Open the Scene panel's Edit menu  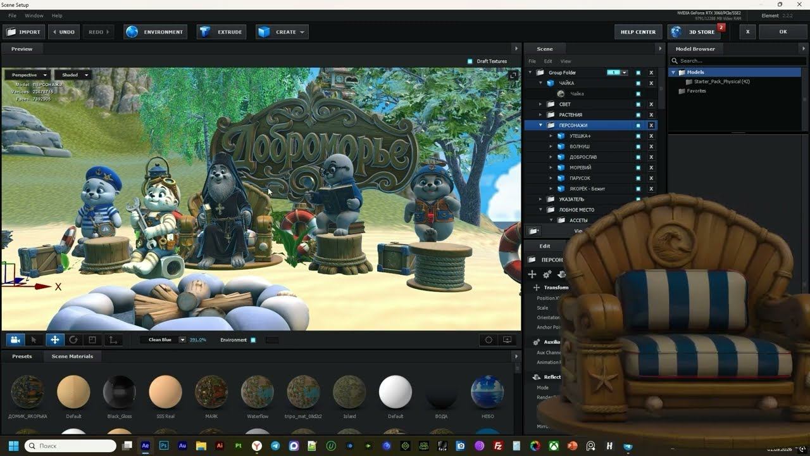(548, 61)
